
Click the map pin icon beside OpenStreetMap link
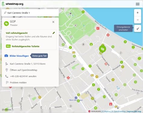(7, 70)
